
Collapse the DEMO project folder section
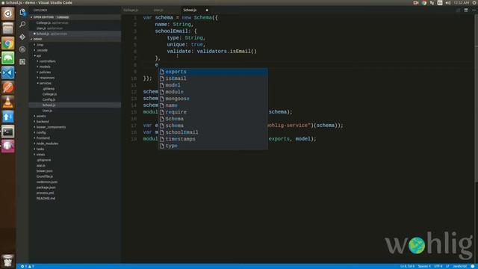pyautogui.click(x=75, y=39)
